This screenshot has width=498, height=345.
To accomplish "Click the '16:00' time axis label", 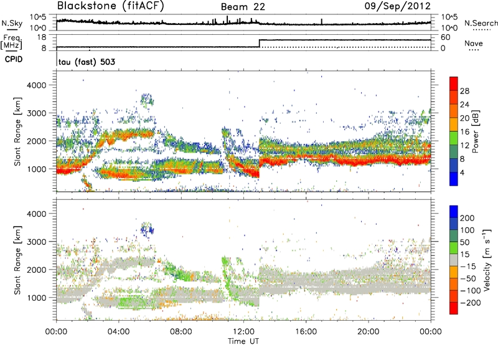I will [x=306, y=332].
